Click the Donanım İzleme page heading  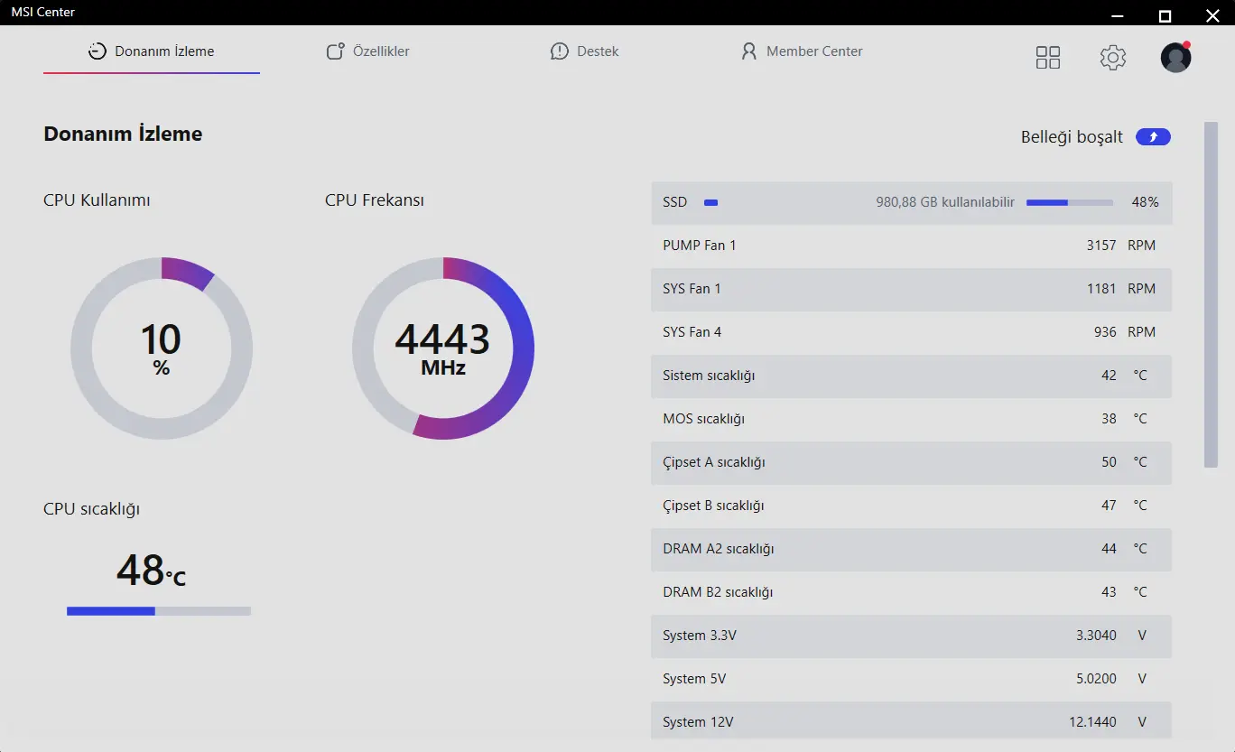pyautogui.click(x=123, y=134)
